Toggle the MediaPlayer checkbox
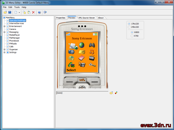Screen dimensions: 174x130 8,35
